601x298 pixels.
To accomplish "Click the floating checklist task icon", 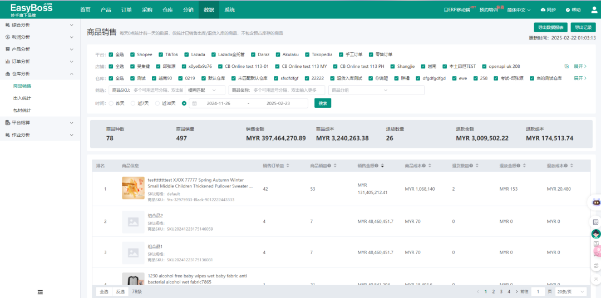I will pyautogui.click(x=595, y=222).
